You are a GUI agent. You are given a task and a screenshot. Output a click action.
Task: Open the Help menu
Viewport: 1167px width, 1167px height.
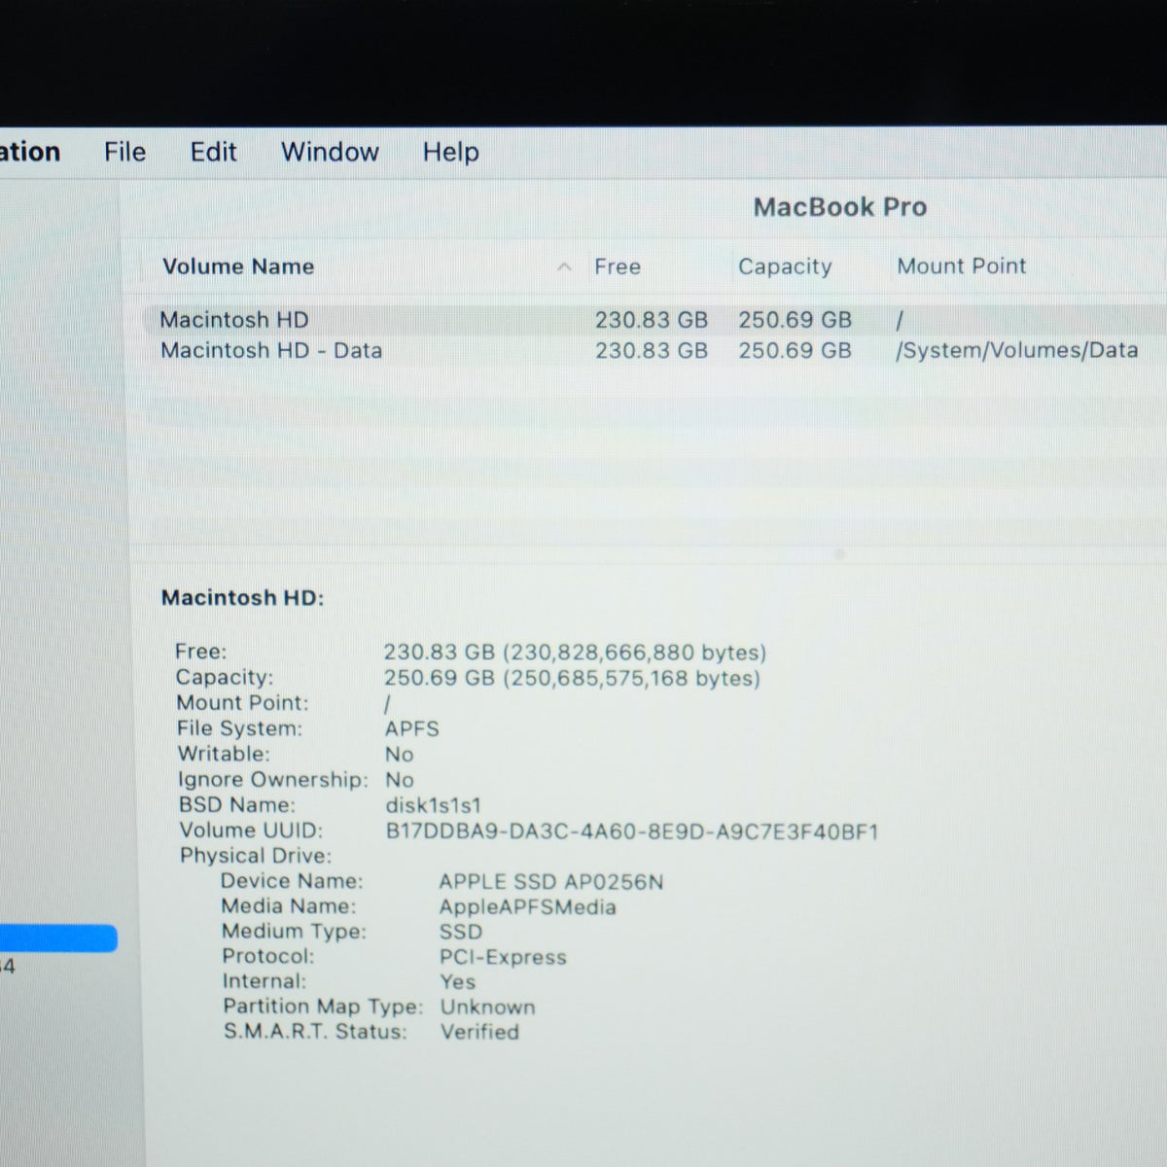(x=450, y=153)
